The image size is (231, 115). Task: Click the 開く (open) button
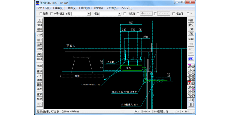(x=191, y=25)
